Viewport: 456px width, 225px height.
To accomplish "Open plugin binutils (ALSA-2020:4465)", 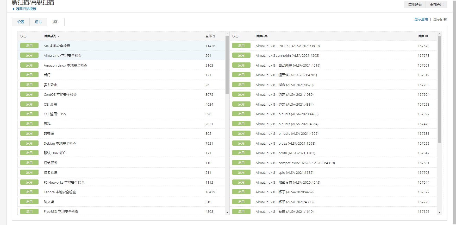I will pyautogui.click(x=287, y=114).
